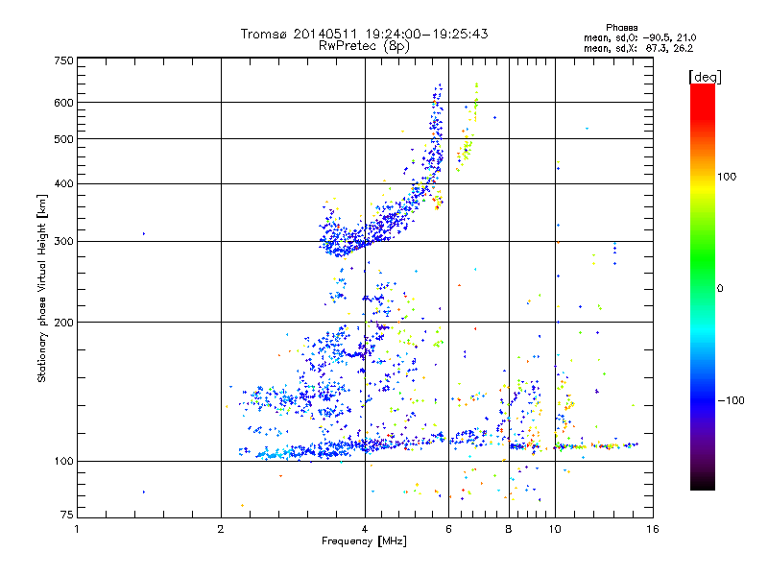The height and width of the screenshot is (576, 768).
Task: Click the color bar label 0
Action: click(720, 289)
